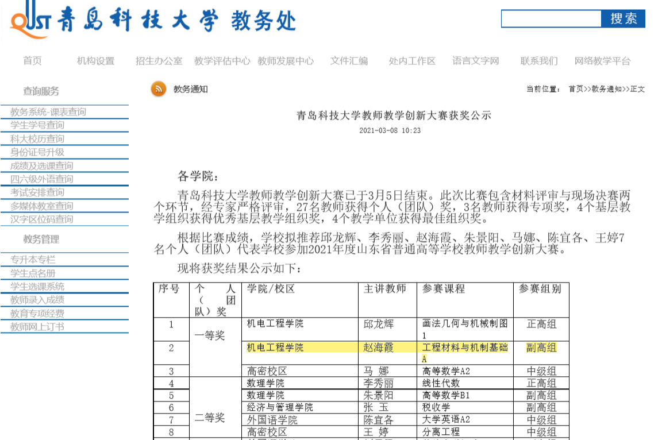Open 四六级外语查询 sidebar link

pyautogui.click(x=42, y=179)
